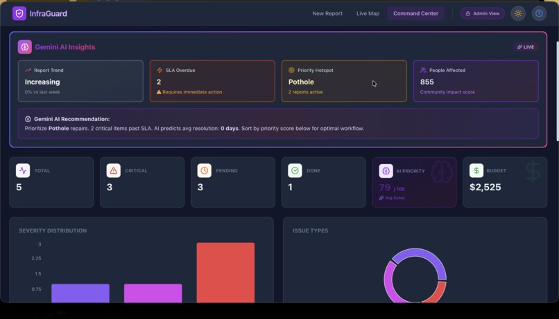The width and height of the screenshot is (559, 319).
Task: Click the Pothole hotspot text
Action: pyautogui.click(x=301, y=82)
